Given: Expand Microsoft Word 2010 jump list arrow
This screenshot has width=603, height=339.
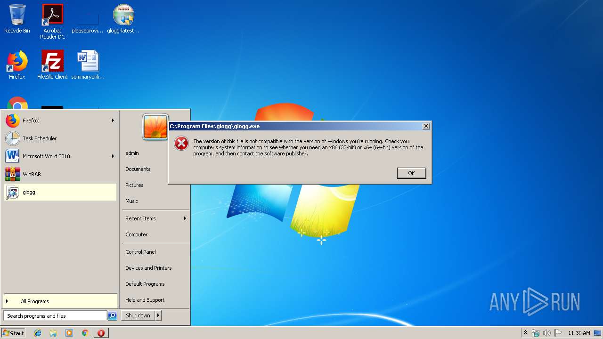Looking at the screenshot, I should pos(113,156).
